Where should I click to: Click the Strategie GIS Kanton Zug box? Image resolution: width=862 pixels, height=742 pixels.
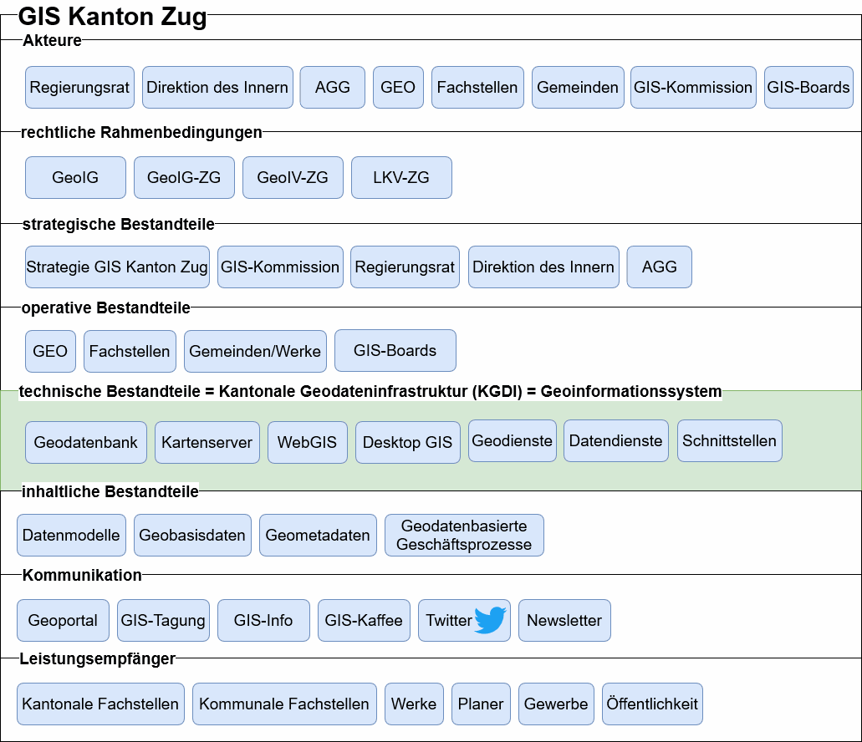pyautogui.click(x=117, y=267)
